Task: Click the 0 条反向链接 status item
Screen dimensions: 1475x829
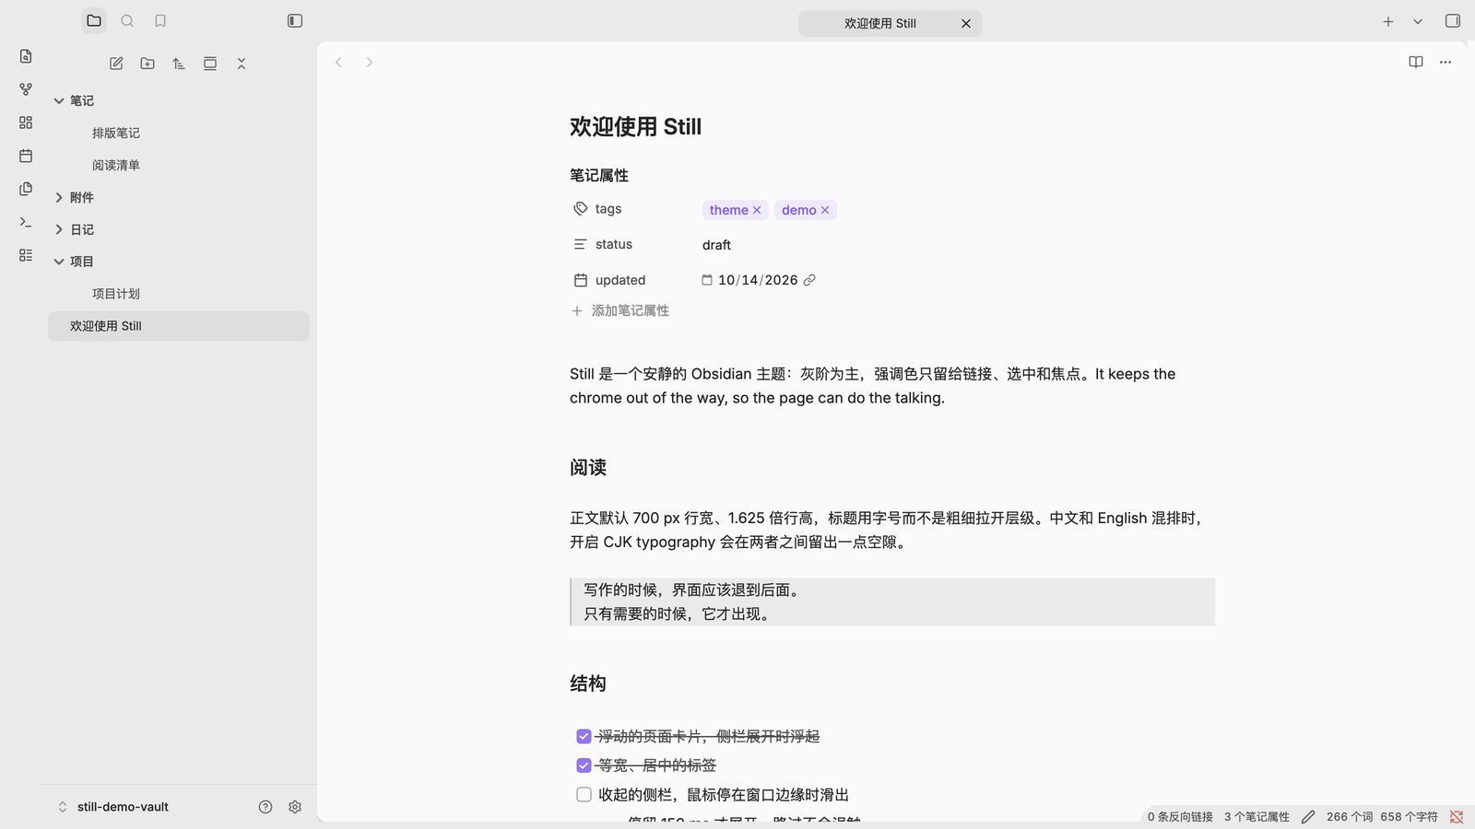Action: click(x=1180, y=817)
